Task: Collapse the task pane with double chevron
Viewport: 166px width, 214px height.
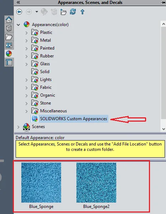Action: 18,2
